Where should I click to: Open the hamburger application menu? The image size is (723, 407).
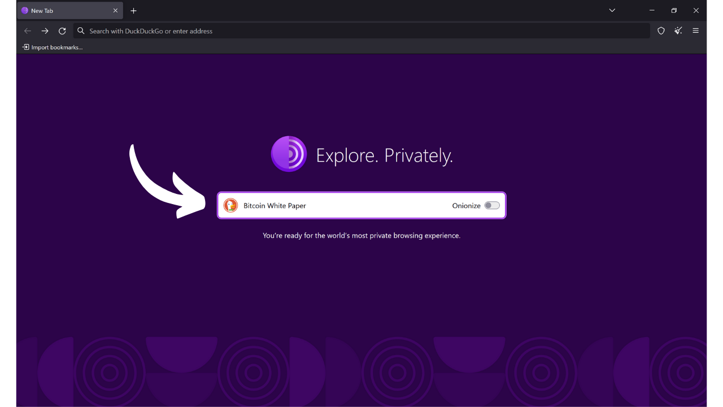pyautogui.click(x=695, y=31)
